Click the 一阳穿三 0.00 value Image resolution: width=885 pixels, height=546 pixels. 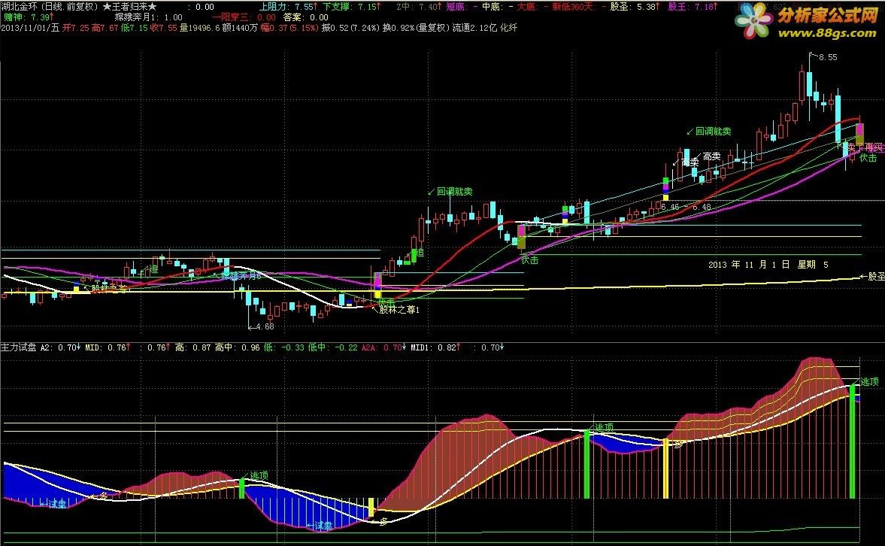[244, 17]
